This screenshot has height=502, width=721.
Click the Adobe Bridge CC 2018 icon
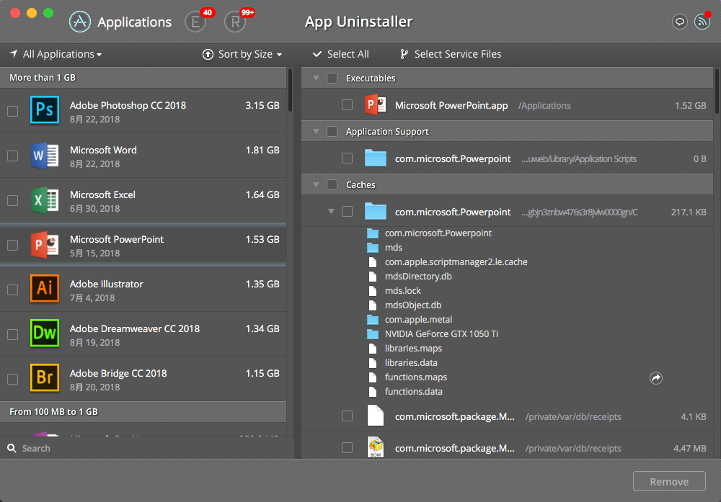coord(45,378)
